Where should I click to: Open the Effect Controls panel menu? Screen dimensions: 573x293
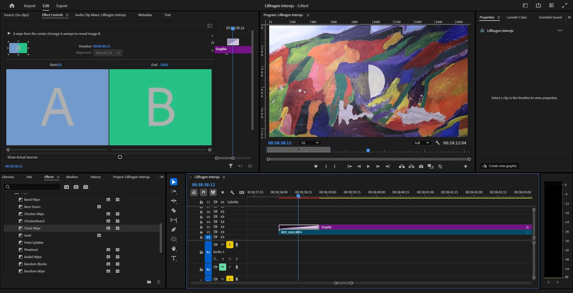67,15
